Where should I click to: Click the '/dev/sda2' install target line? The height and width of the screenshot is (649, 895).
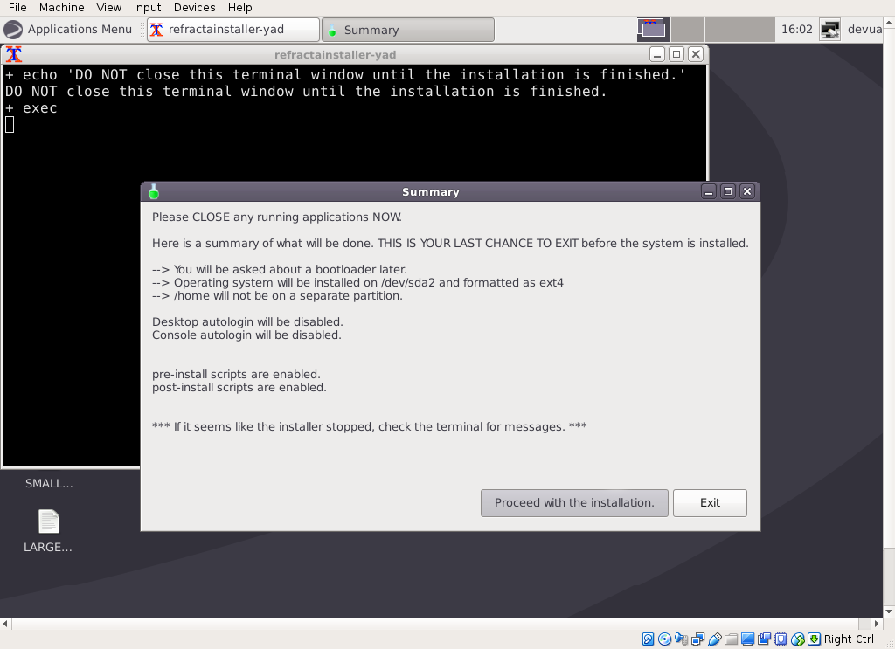tap(357, 283)
